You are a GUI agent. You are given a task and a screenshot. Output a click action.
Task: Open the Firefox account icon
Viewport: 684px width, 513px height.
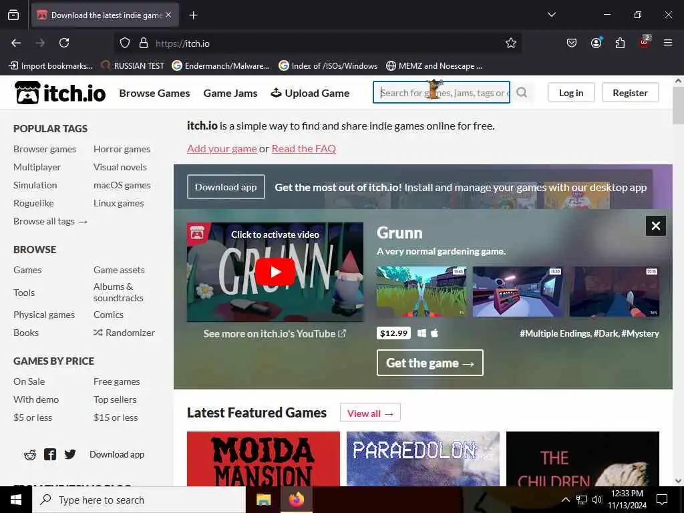[596, 43]
